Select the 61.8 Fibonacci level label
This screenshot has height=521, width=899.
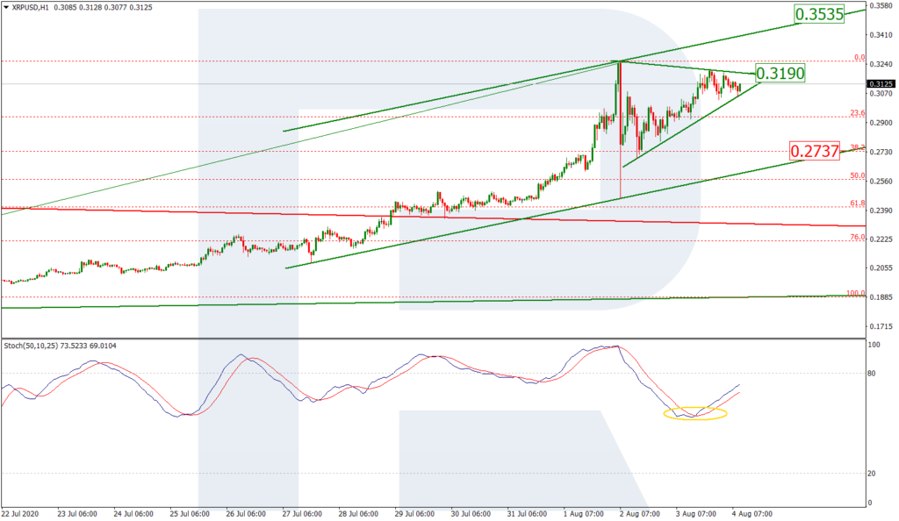click(858, 203)
